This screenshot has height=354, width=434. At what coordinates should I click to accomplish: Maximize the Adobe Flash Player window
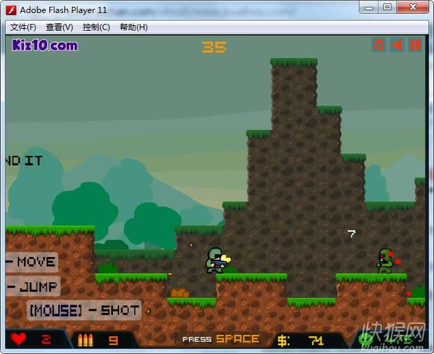click(x=387, y=8)
